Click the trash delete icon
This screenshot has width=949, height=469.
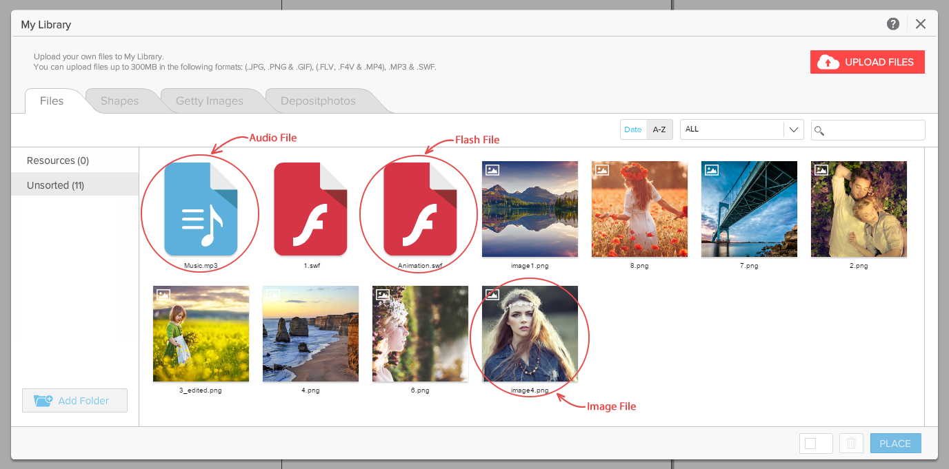tap(851, 444)
